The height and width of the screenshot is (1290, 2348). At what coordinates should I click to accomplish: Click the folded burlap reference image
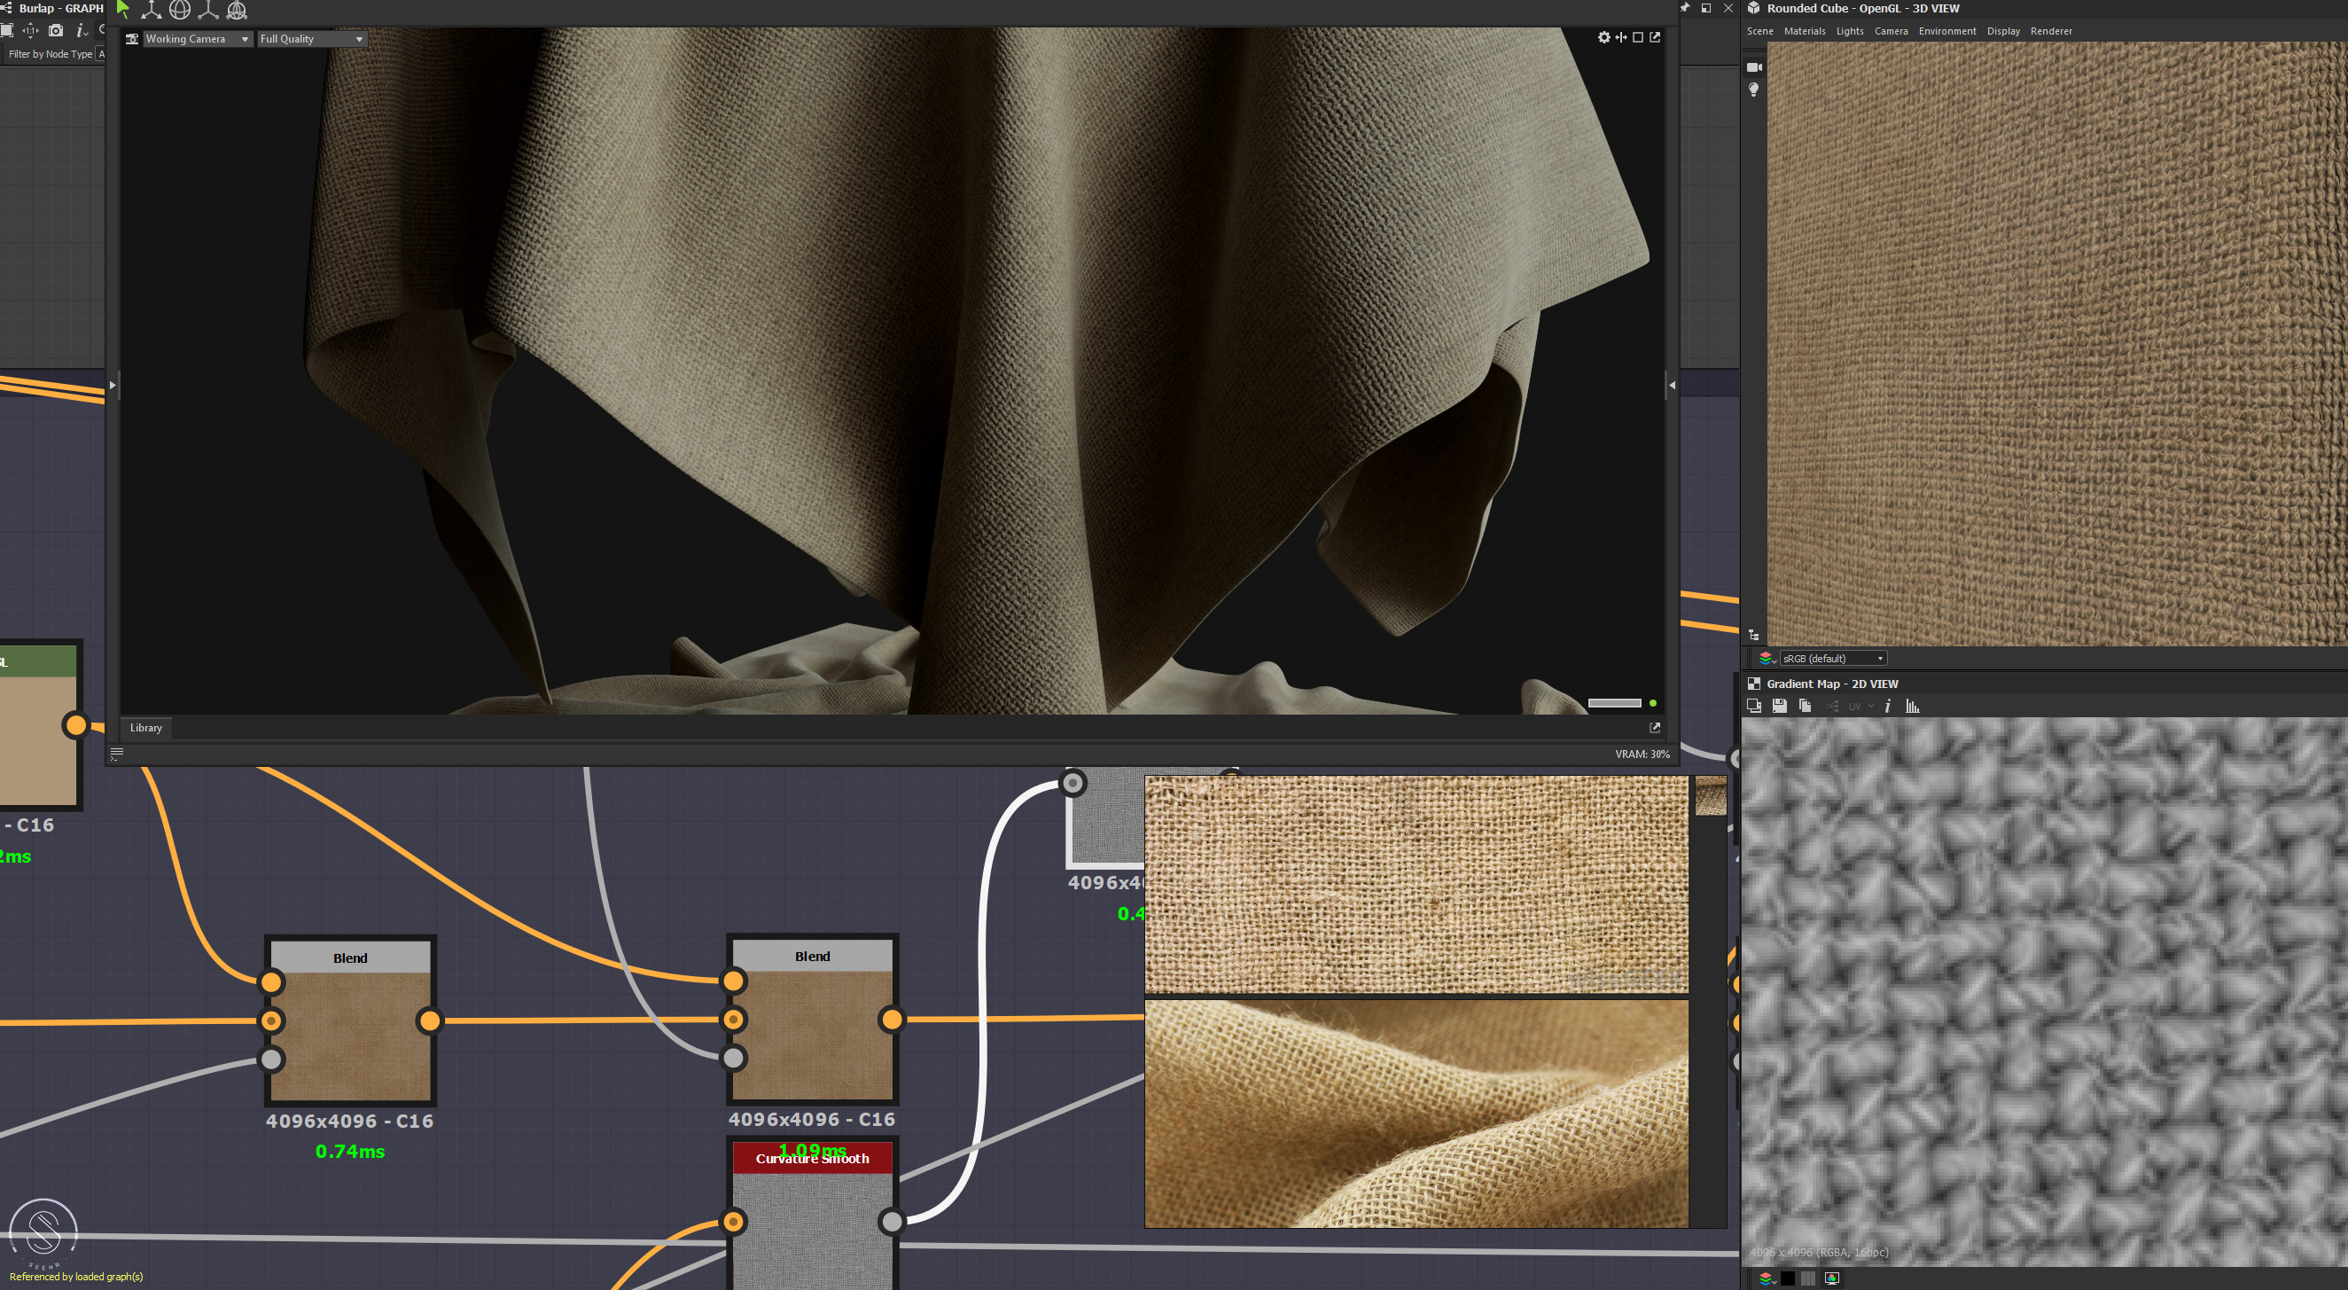(1416, 1114)
